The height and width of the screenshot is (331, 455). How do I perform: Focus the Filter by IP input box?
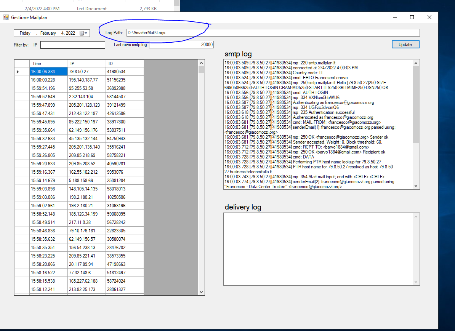(72, 45)
